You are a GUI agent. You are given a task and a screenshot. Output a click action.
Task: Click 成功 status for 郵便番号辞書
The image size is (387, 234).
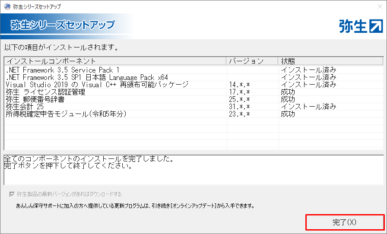pyautogui.click(x=288, y=99)
